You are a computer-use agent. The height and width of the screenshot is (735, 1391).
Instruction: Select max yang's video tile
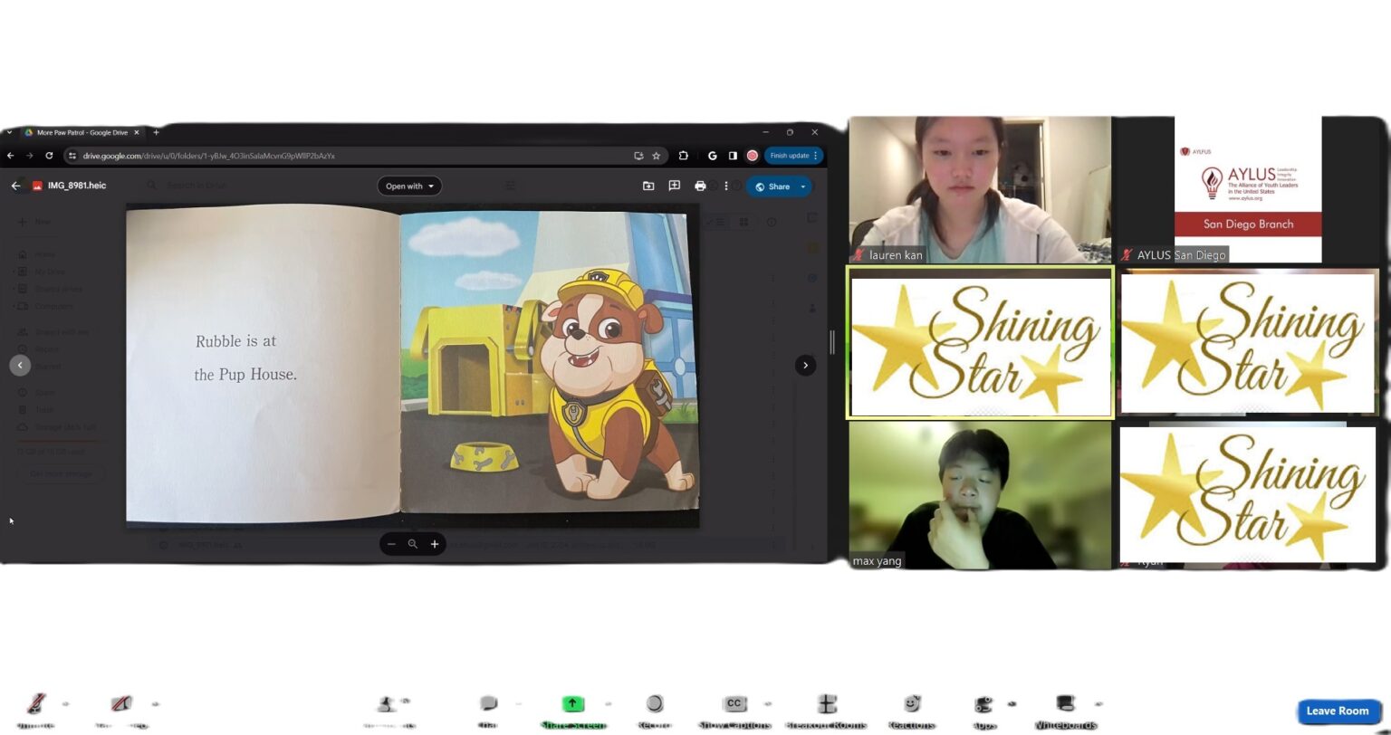(x=980, y=496)
